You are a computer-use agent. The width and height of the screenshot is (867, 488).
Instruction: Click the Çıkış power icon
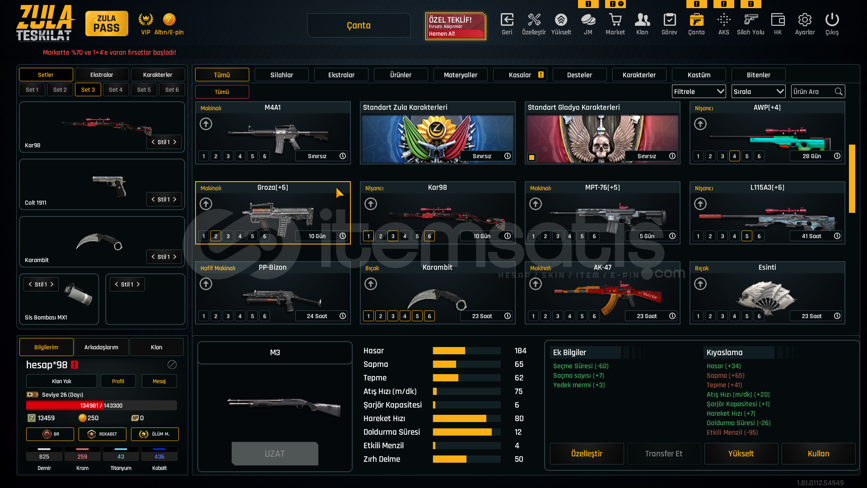point(832,20)
